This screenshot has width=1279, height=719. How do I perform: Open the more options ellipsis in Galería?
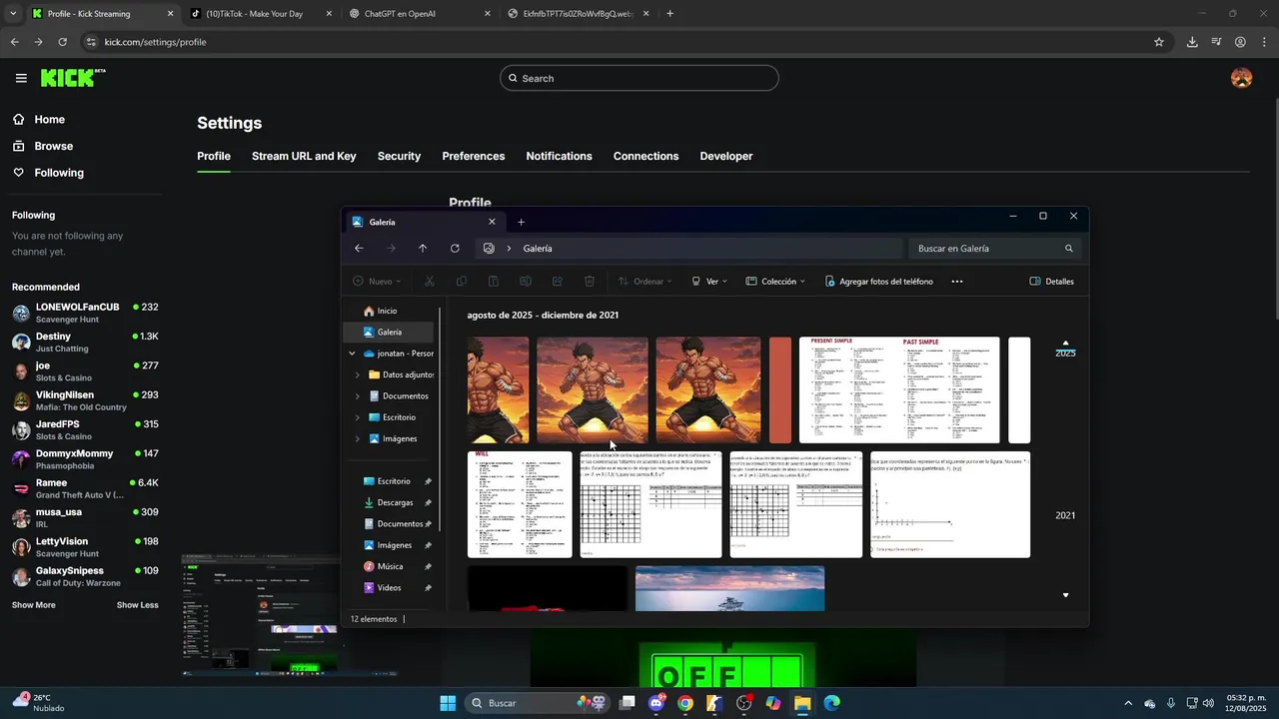coord(956,282)
